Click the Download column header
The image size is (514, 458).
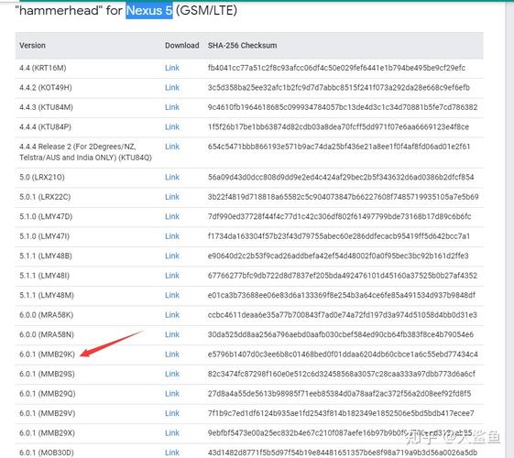pos(182,46)
